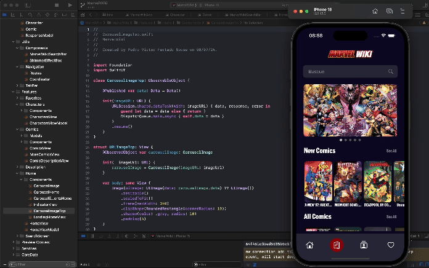The image size is (429, 268).
Task: Tap the Characters tab bar icon
Action: [364, 245]
